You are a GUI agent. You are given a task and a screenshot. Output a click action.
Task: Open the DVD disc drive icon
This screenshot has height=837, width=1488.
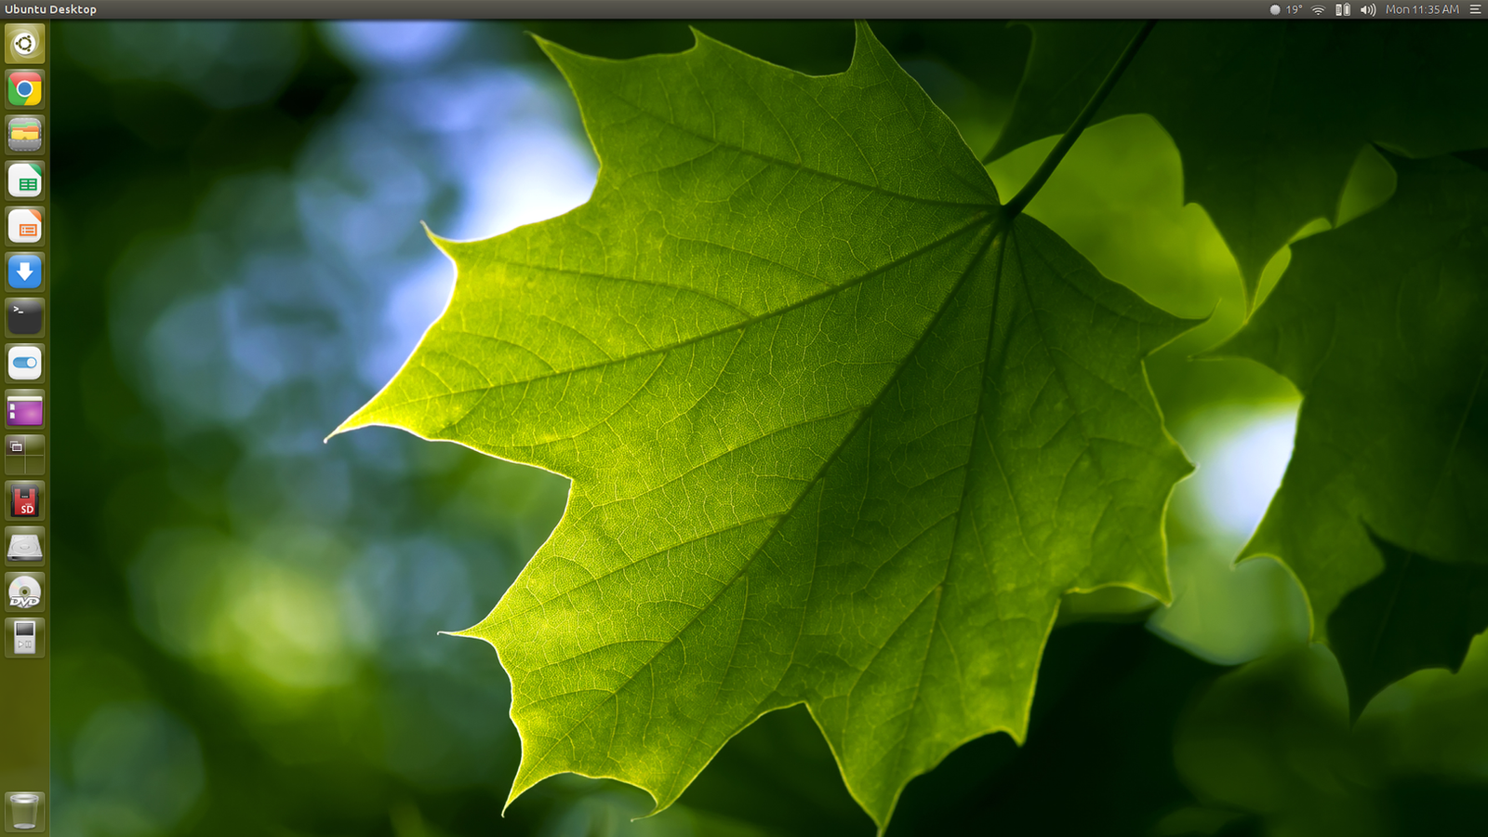pos(25,591)
